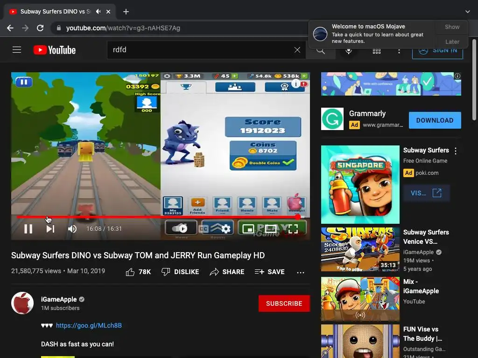Click the Grammarly banner ad image
Viewport: 478px width, 358px height.
click(391, 84)
